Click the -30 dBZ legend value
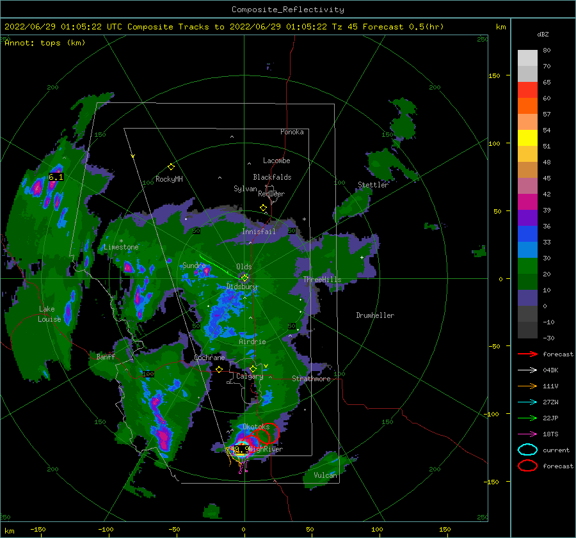This screenshot has height=538, width=576. click(549, 338)
